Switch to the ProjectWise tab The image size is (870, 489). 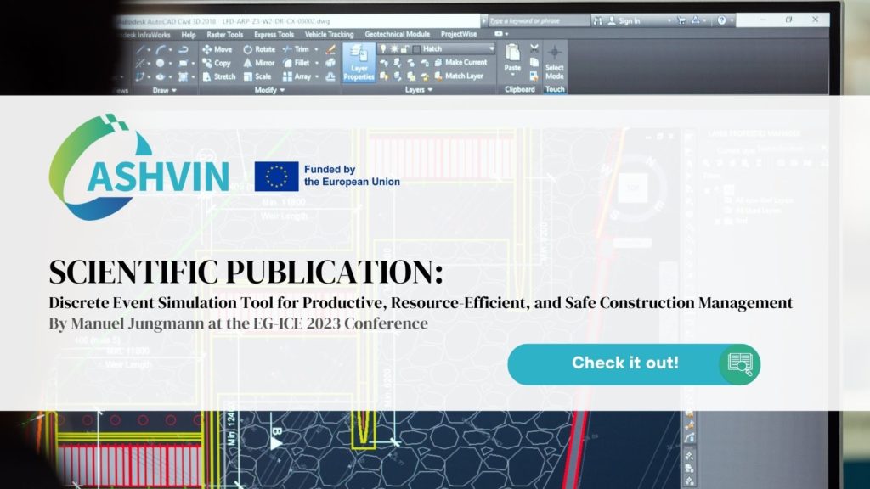[459, 34]
